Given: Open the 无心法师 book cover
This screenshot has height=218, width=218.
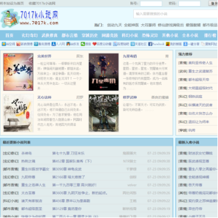Looking at the screenshot, I should [x=18, y=113].
